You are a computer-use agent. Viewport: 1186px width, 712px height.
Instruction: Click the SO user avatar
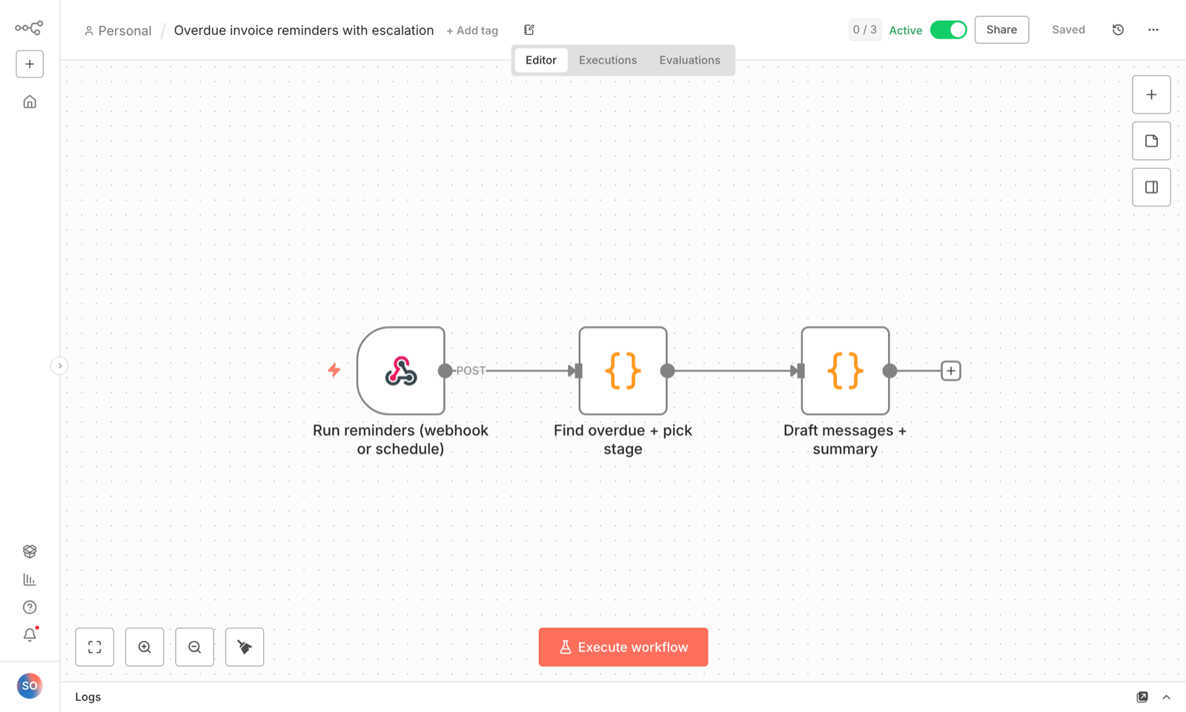click(30, 686)
